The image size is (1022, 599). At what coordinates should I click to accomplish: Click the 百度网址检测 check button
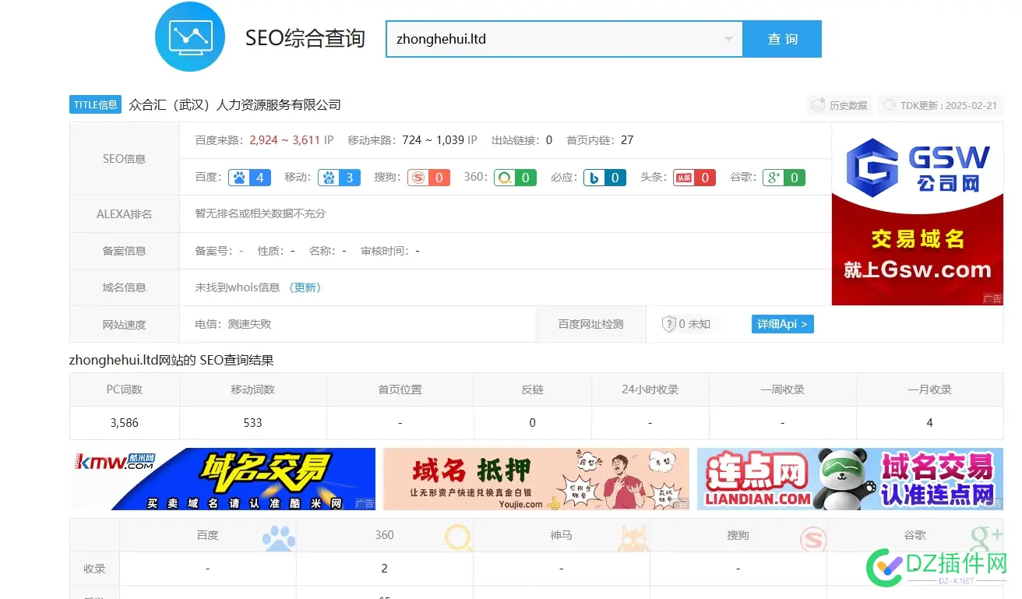coord(591,324)
